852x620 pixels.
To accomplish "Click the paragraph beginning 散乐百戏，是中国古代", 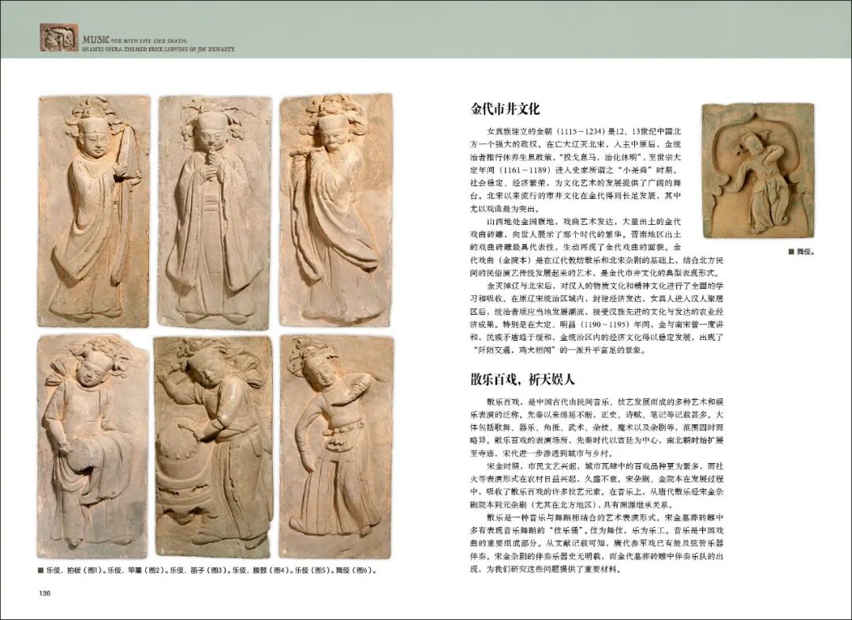I will coord(596,428).
